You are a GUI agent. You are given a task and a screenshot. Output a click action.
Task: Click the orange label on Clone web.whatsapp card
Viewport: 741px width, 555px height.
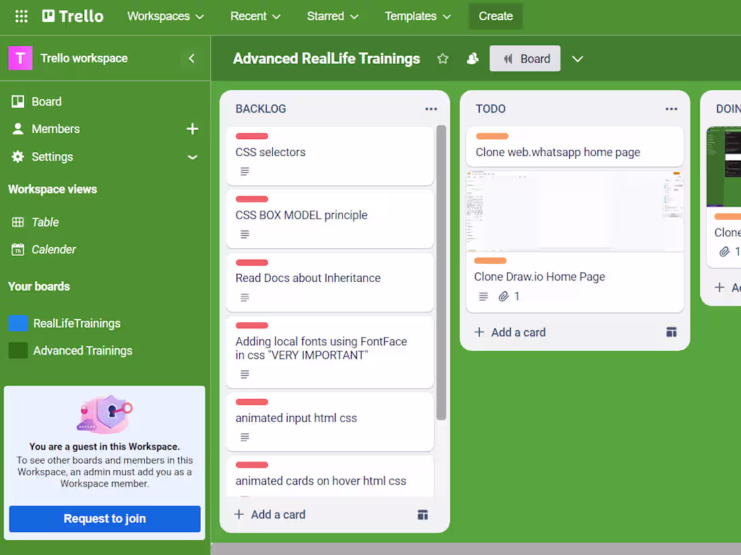tap(491, 136)
